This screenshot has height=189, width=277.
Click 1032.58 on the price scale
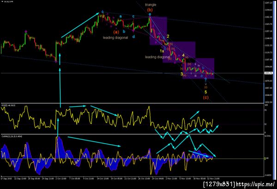coord(269,103)
